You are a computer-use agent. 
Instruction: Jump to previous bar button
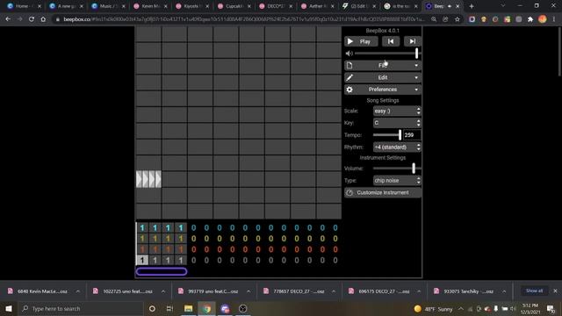[x=390, y=41]
